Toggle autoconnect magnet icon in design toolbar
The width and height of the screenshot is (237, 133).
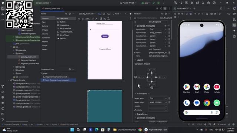point(83,19)
